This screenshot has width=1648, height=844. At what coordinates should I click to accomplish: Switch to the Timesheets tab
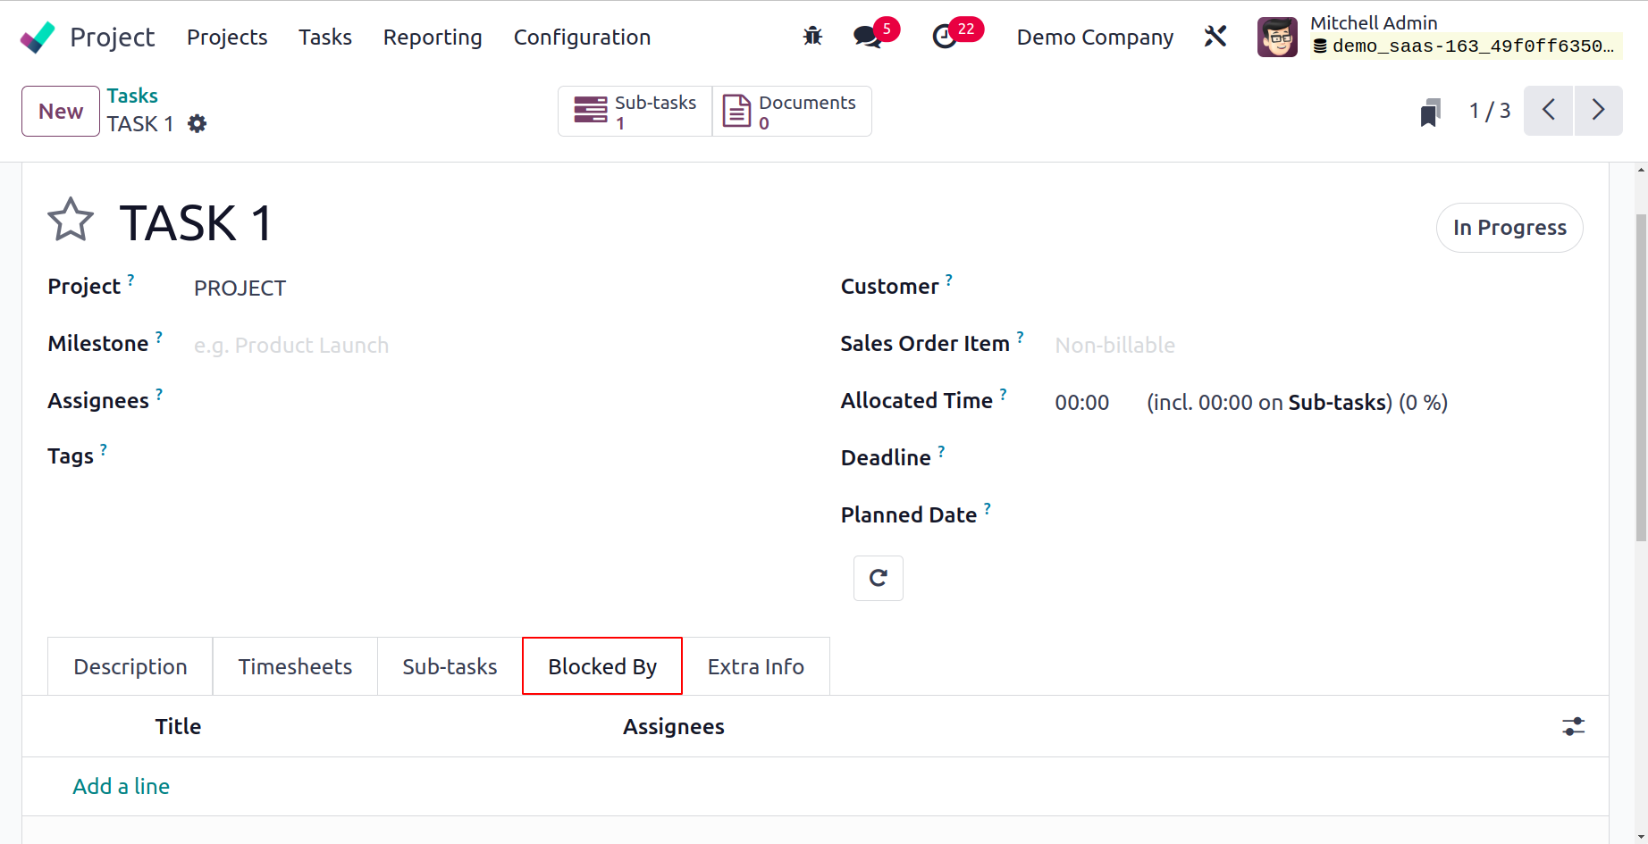point(295,666)
